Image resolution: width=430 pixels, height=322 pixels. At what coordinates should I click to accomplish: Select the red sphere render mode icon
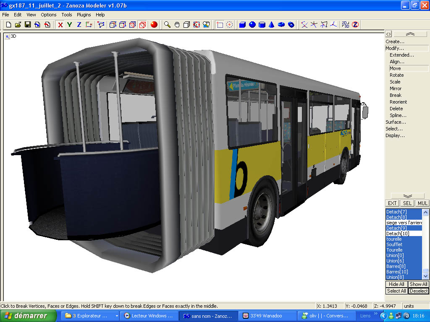154,25
